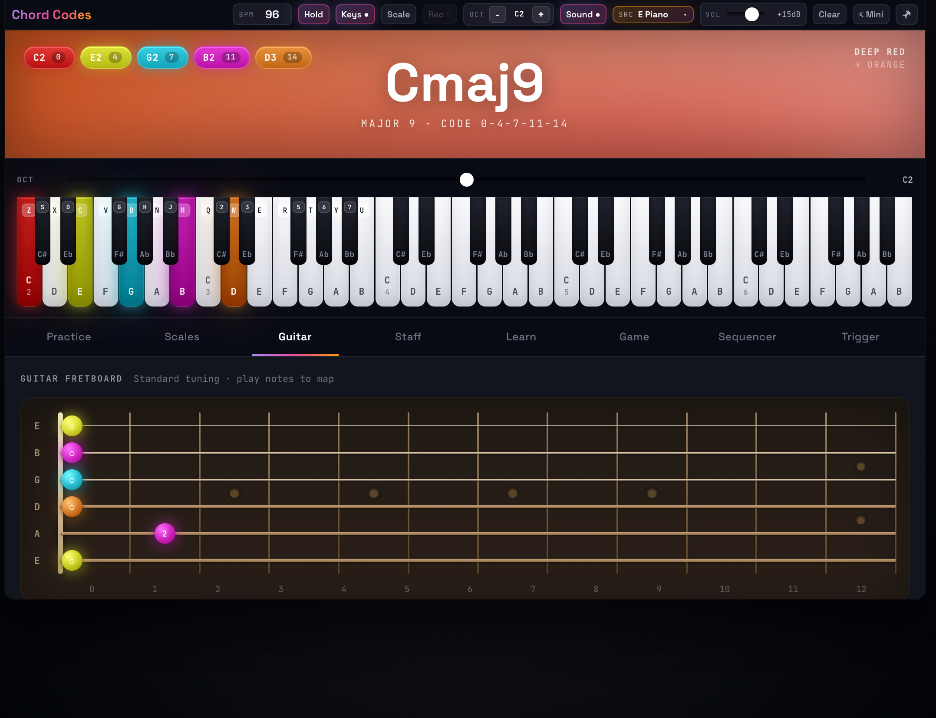Click the C2 note chip

[49, 57]
